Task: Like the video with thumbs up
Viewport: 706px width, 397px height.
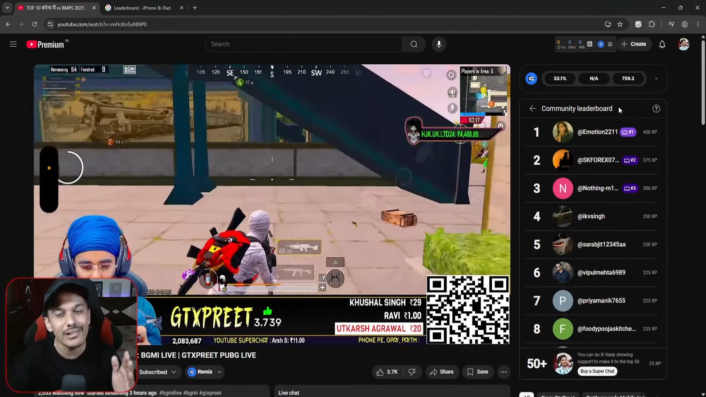Action: (x=387, y=372)
